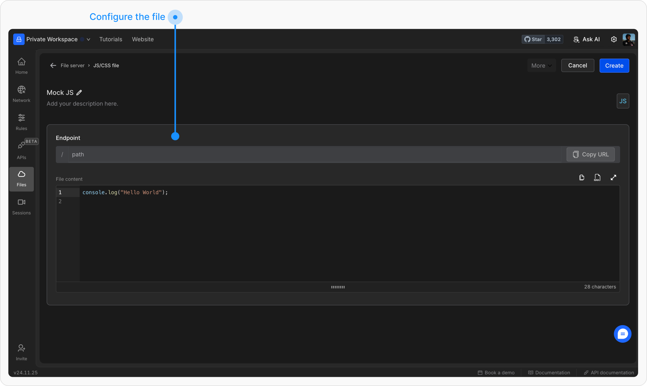Click the back arrow to File server

coord(53,65)
